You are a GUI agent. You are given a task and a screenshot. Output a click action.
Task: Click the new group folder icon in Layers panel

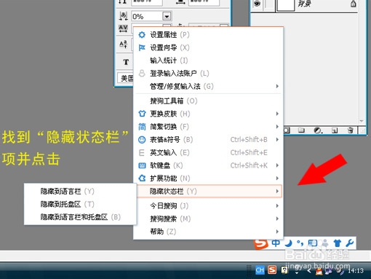point(301,130)
